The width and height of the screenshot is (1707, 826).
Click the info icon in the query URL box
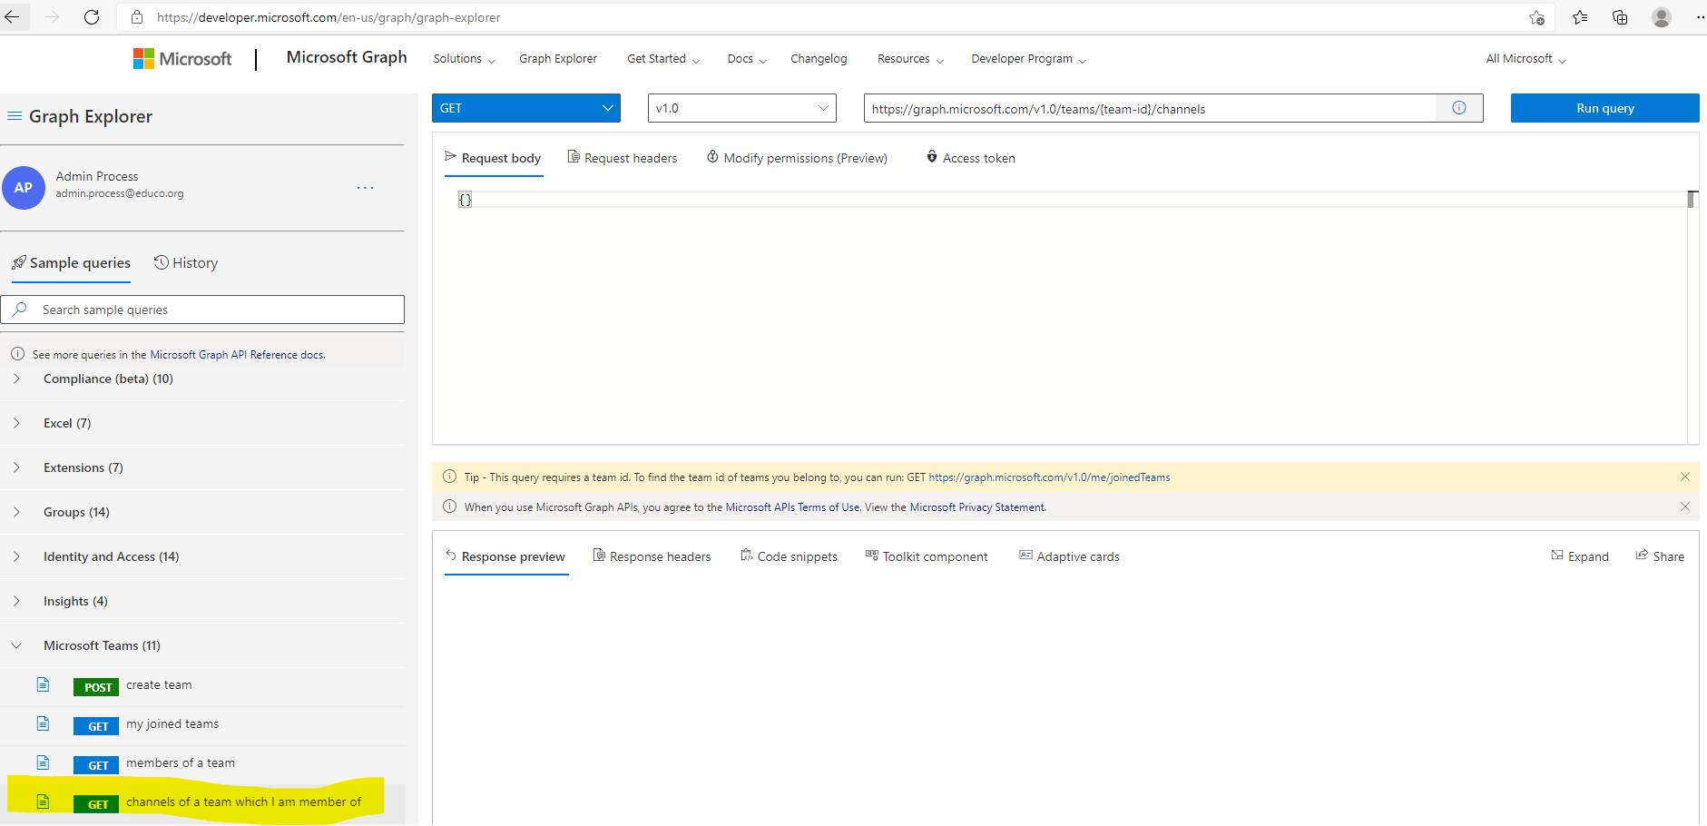(x=1459, y=108)
